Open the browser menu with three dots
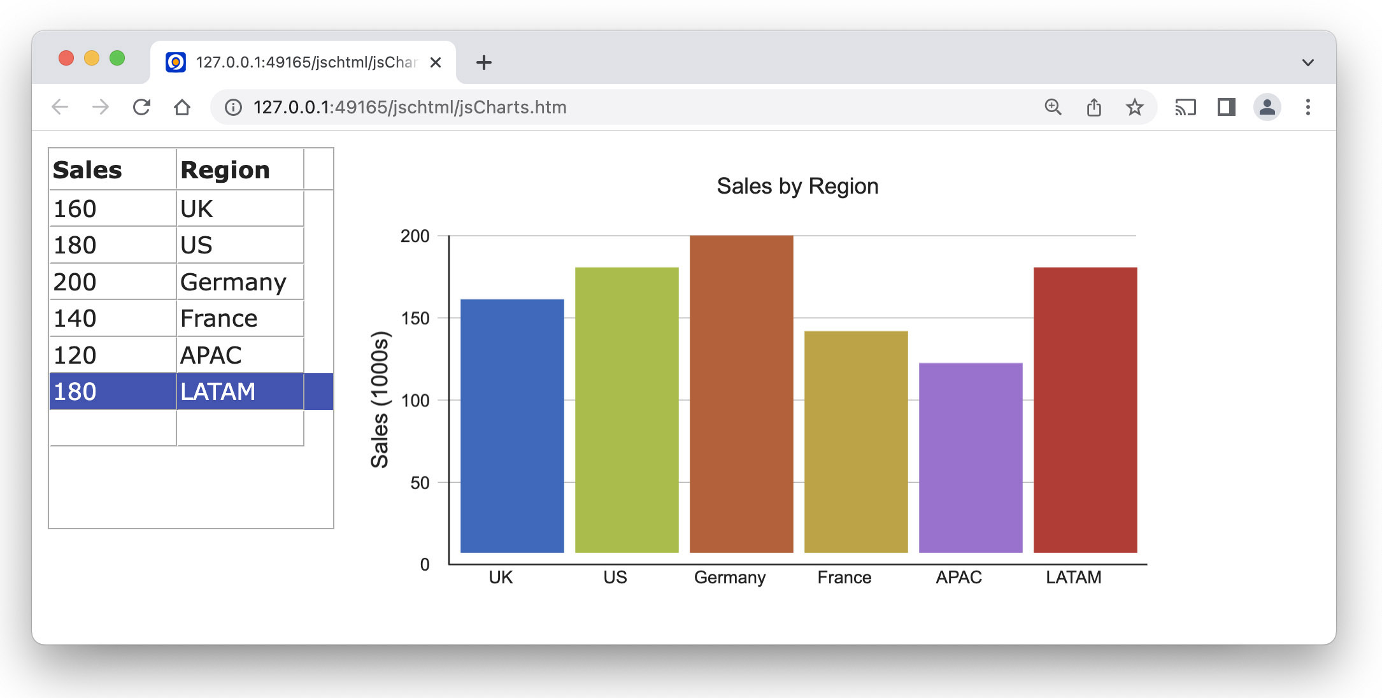 tap(1308, 107)
